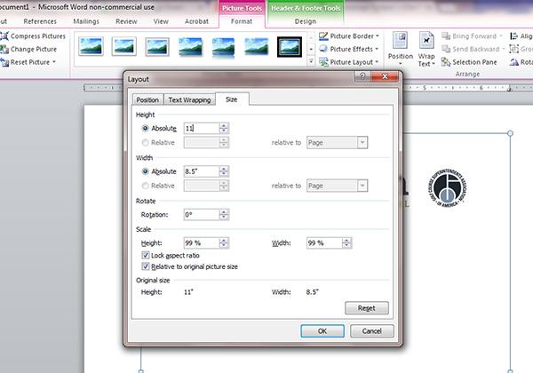
Task: Click the Rotation stepper arrows
Action: coord(224,215)
